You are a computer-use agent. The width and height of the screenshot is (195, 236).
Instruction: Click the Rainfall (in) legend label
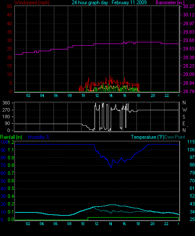point(11,137)
